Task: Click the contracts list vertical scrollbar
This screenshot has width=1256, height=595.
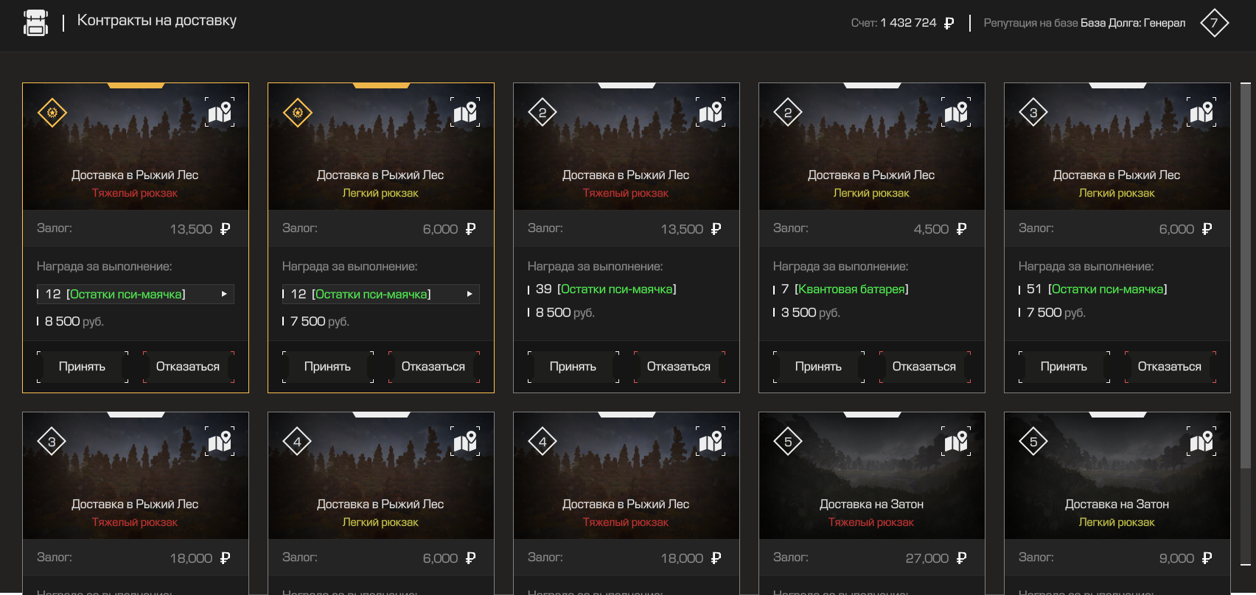Action: pyautogui.click(x=1246, y=276)
